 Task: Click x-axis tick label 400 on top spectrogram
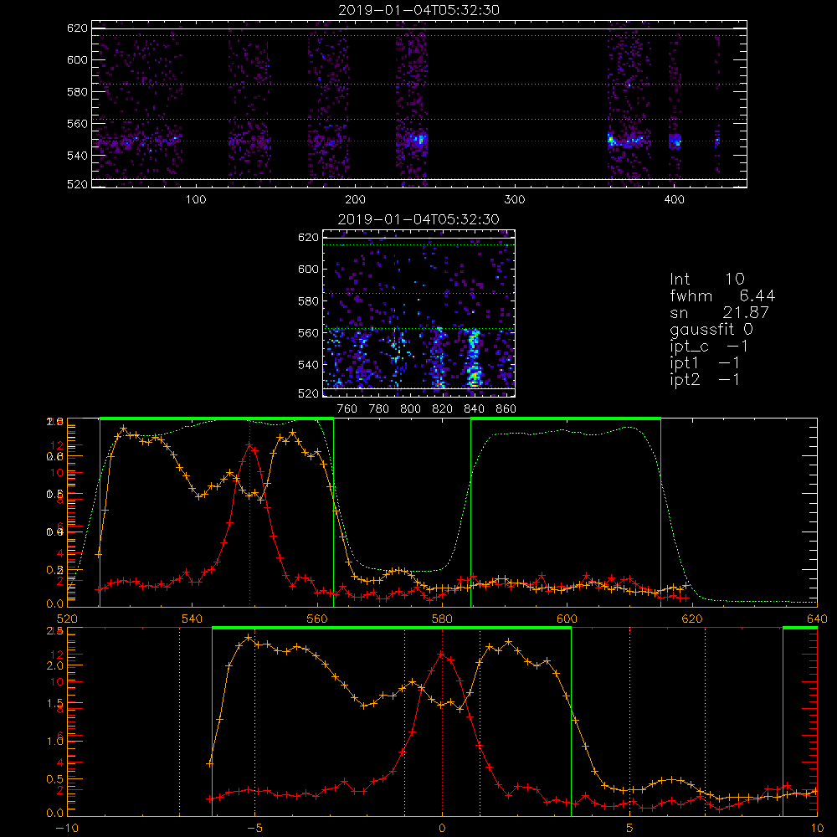[x=674, y=200]
